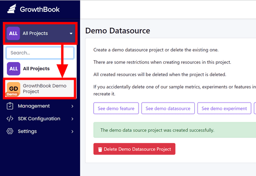This screenshot has width=256, height=176.
Task: Click Delete Demo Datasource Project button
Action: pyautogui.click(x=134, y=149)
